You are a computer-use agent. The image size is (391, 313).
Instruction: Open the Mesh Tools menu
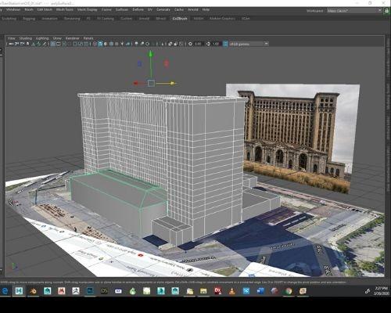coord(65,9)
